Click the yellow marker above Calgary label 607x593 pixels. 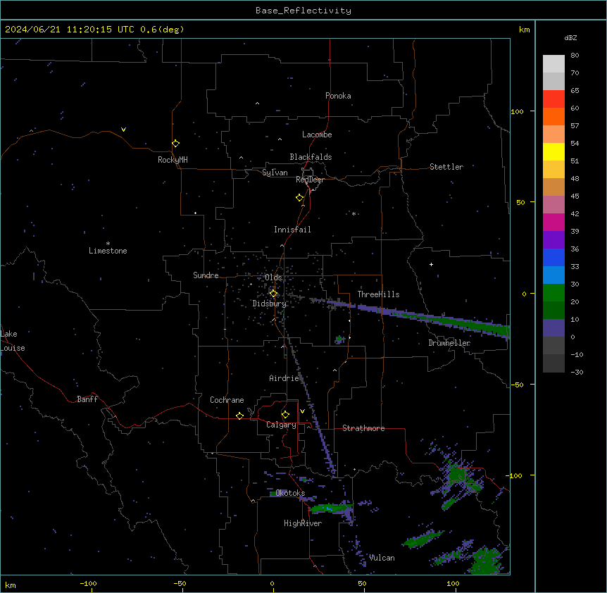click(285, 414)
